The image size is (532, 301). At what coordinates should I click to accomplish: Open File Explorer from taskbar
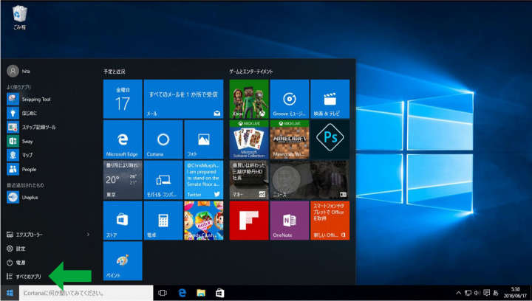(x=201, y=293)
